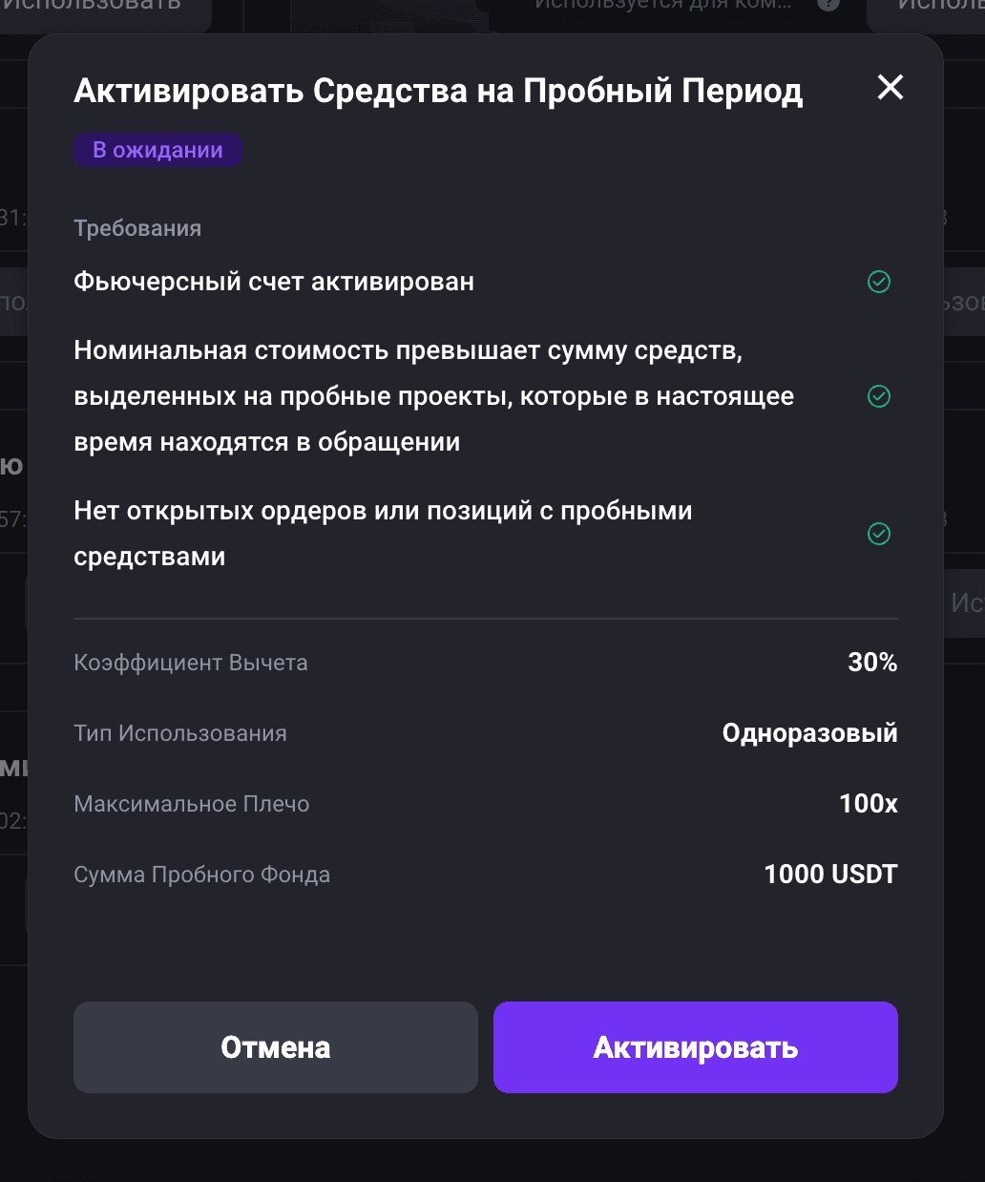Click the 100x maximum leverage value

point(869,804)
